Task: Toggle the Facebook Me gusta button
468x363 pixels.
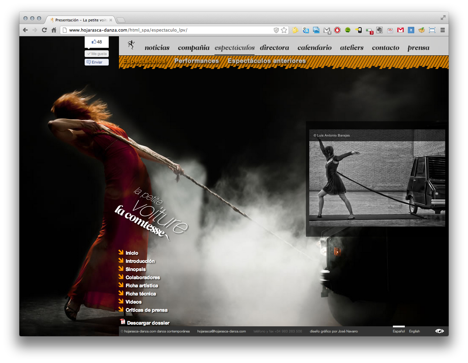Action: coord(97,54)
